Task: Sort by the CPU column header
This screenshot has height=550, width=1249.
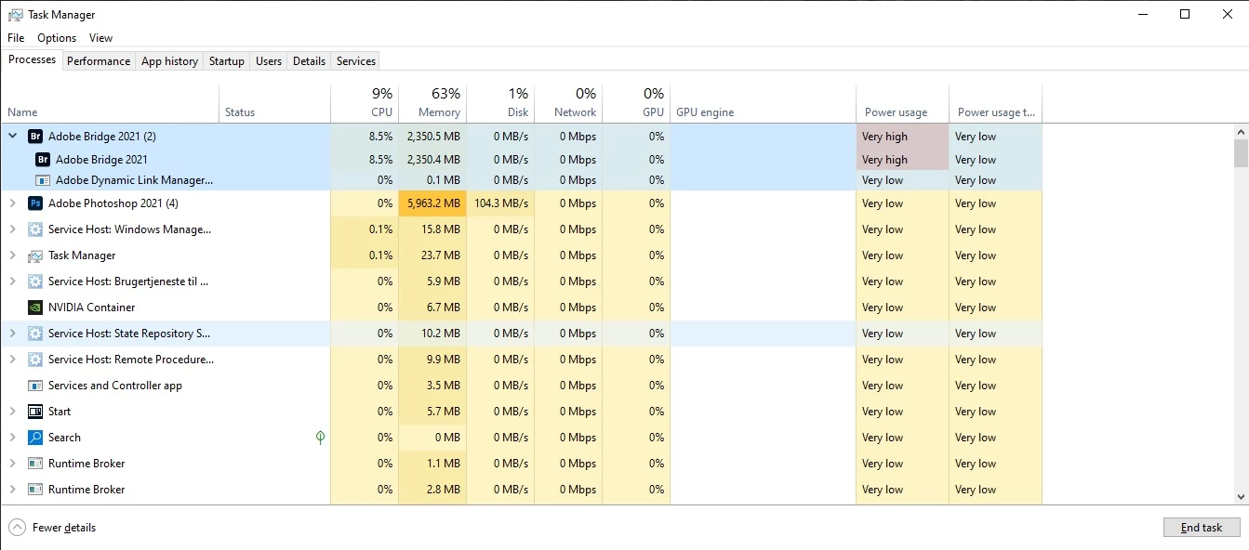Action: click(x=365, y=104)
